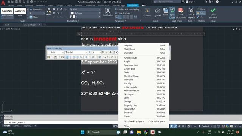
Task: Toggle Overline in the ribbon Formatting panel
Action: (x=58, y=13)
